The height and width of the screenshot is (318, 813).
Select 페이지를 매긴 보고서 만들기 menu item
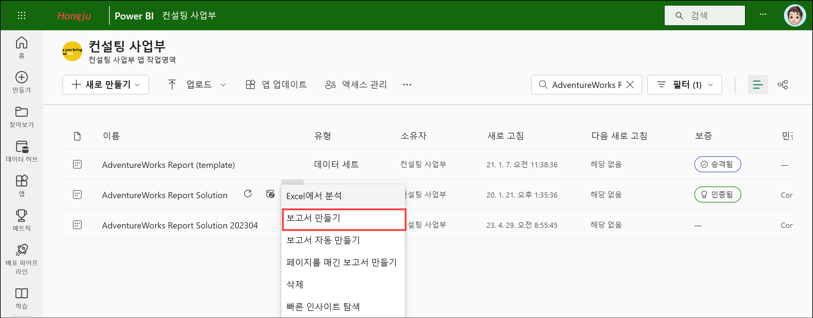(343, 262)
